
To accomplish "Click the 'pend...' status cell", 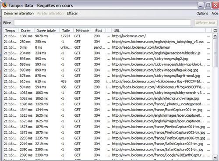I will [x=99, y=47].
